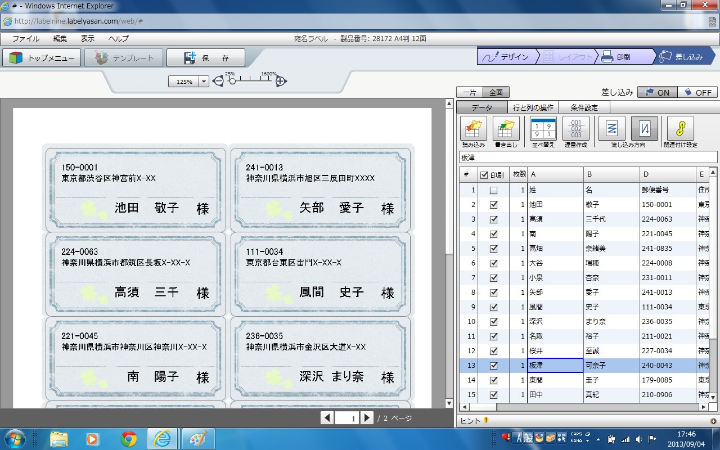720x450 pixels.
Task: Switch to the 行と列の操作 tab
Action: pos(533,107)
